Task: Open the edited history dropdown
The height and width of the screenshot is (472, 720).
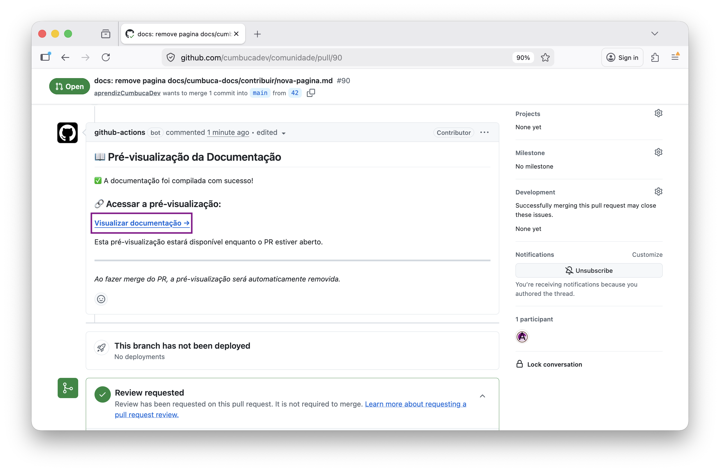Action: [x=271, y=133]
